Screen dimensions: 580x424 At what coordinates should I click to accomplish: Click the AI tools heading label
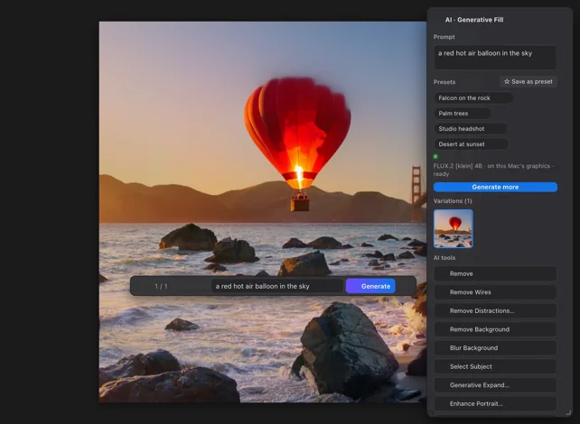444,258
